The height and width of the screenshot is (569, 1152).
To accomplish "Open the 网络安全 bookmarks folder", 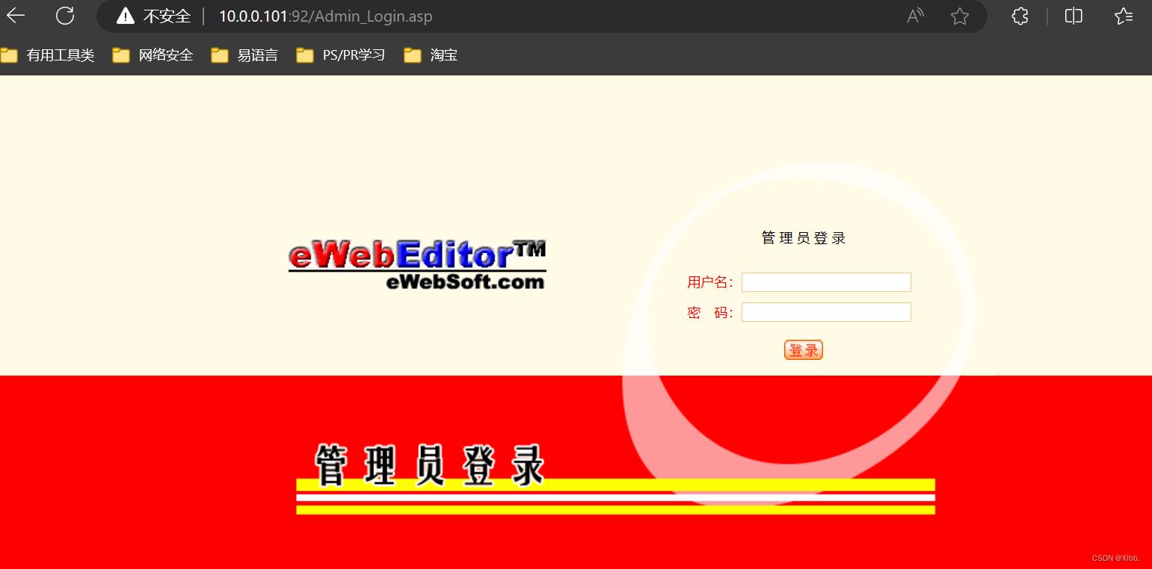I will click(153, 55).
